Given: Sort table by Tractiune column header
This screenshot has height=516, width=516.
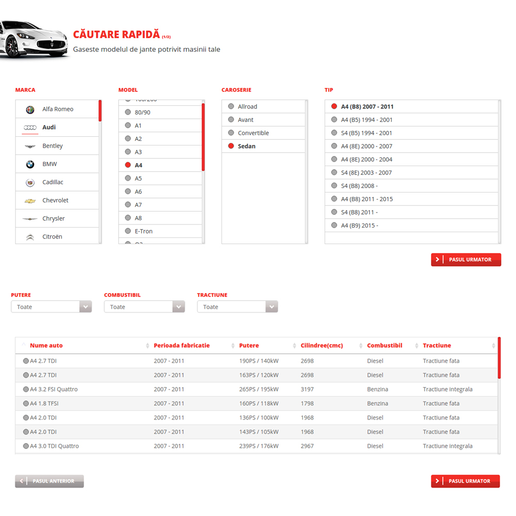Looking at the screenshot, I should click(437, 346).
